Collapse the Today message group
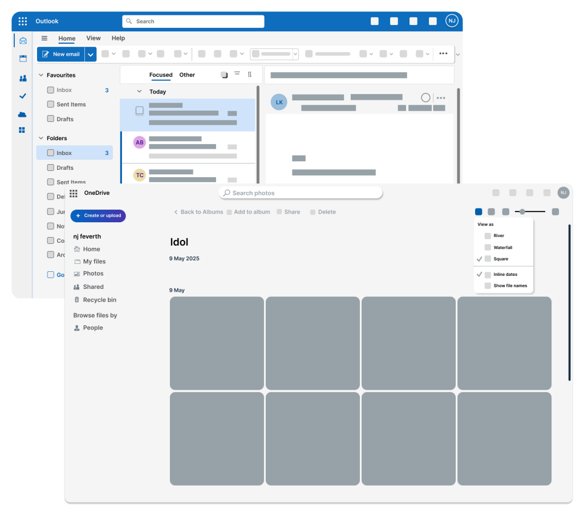 tap(139, 91)
